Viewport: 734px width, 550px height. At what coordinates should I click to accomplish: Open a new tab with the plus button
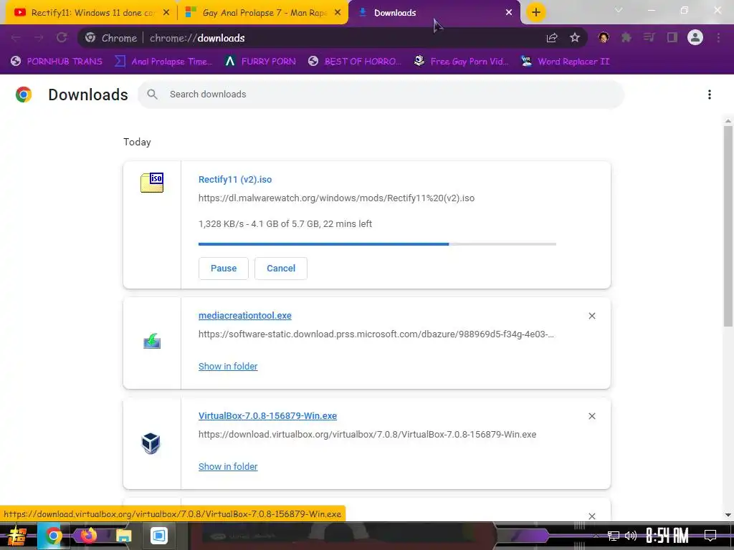[536, 12]
